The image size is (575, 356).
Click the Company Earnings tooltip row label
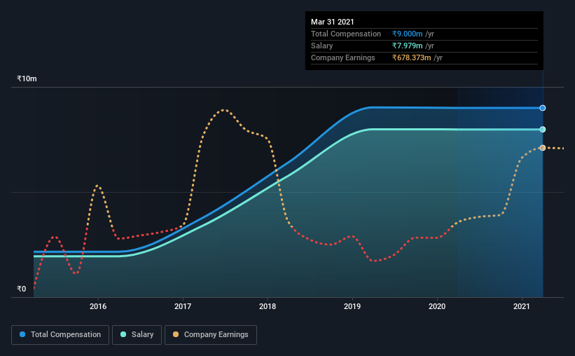pyautogui.click(x=343, y=57)
